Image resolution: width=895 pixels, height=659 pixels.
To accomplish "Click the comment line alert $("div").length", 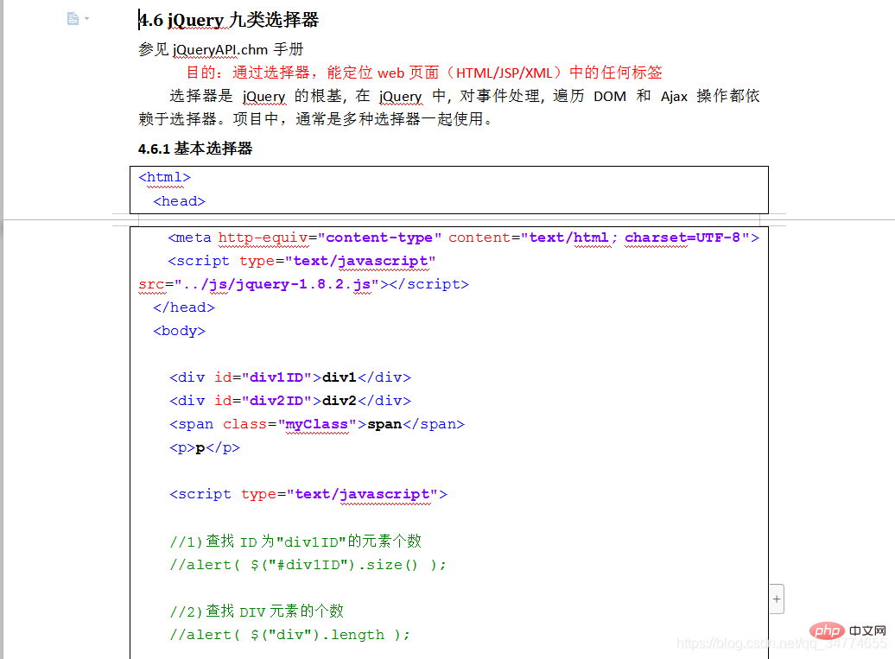I will (289, 635).
